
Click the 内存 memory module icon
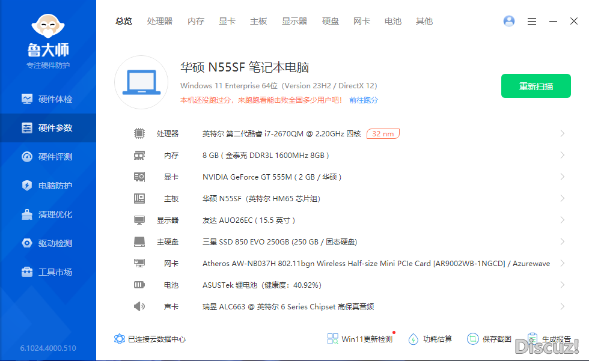point(139,155)
